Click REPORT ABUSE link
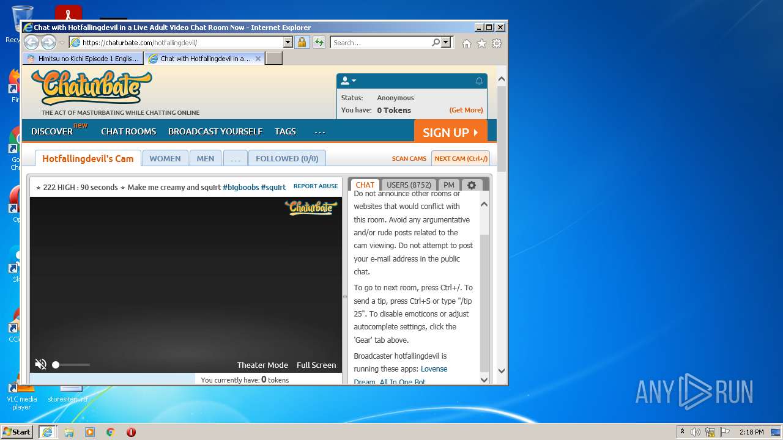783x440 pixels. click(316, 186)
